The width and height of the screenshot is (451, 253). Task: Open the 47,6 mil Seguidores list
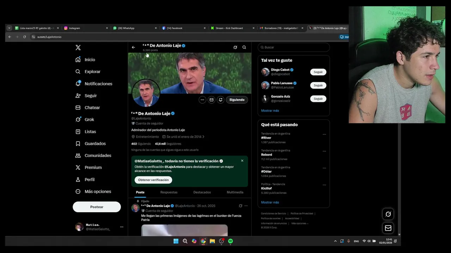[x=168, y=144]
